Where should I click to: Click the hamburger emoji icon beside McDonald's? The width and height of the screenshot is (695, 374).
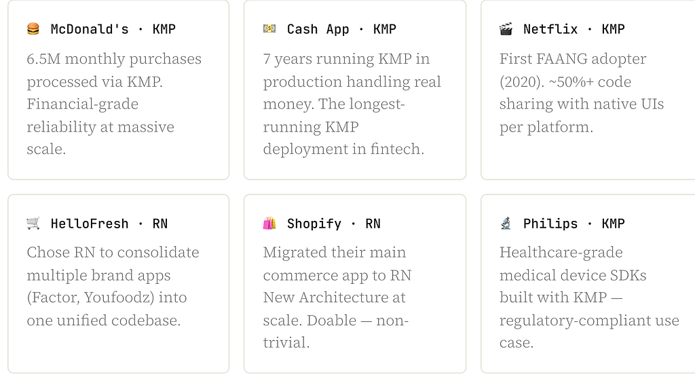point(33,28)
